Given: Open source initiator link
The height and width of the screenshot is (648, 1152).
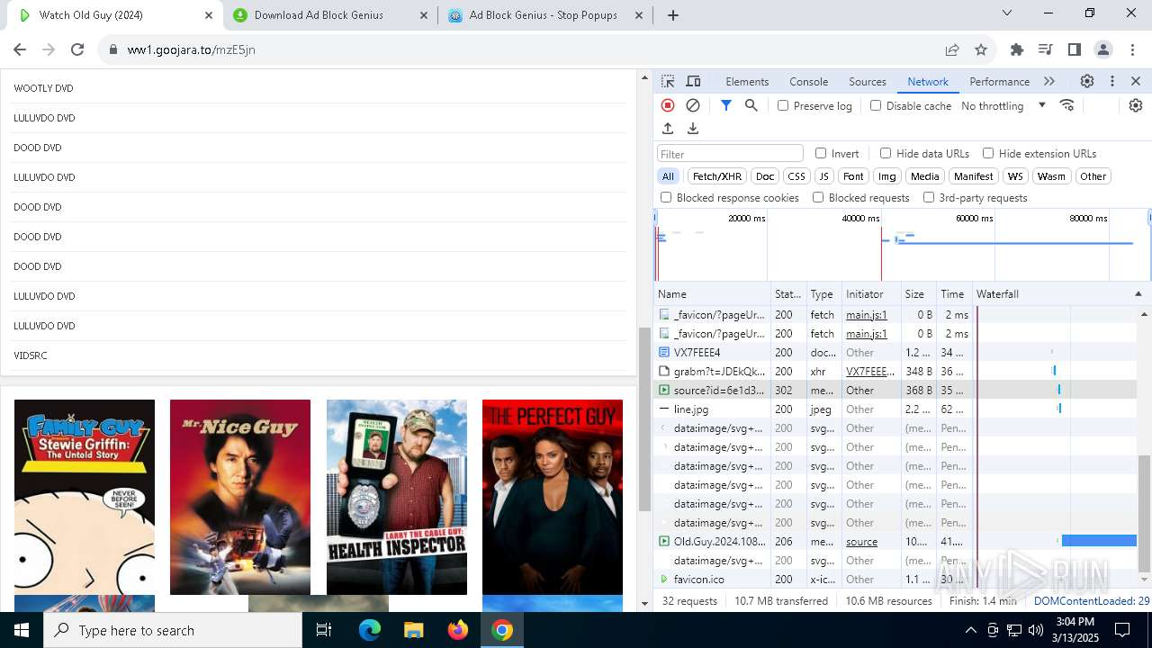Looking at the screenshot, I should point(861,542).
